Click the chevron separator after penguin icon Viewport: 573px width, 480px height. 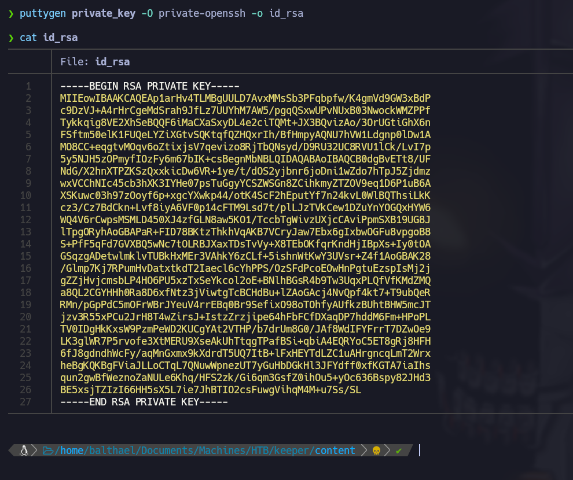34,451
